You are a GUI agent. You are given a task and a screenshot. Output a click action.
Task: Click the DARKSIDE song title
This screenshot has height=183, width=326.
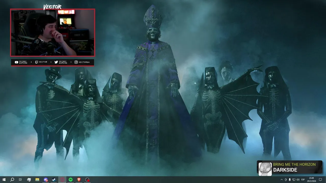285,170
